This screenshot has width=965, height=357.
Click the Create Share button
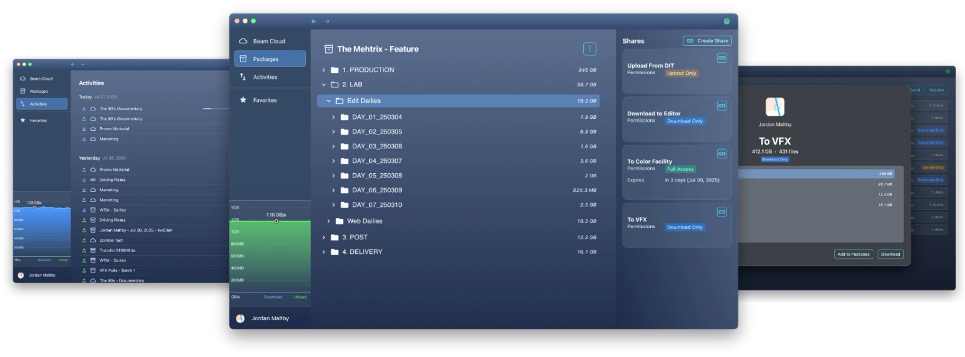(707, 41)
